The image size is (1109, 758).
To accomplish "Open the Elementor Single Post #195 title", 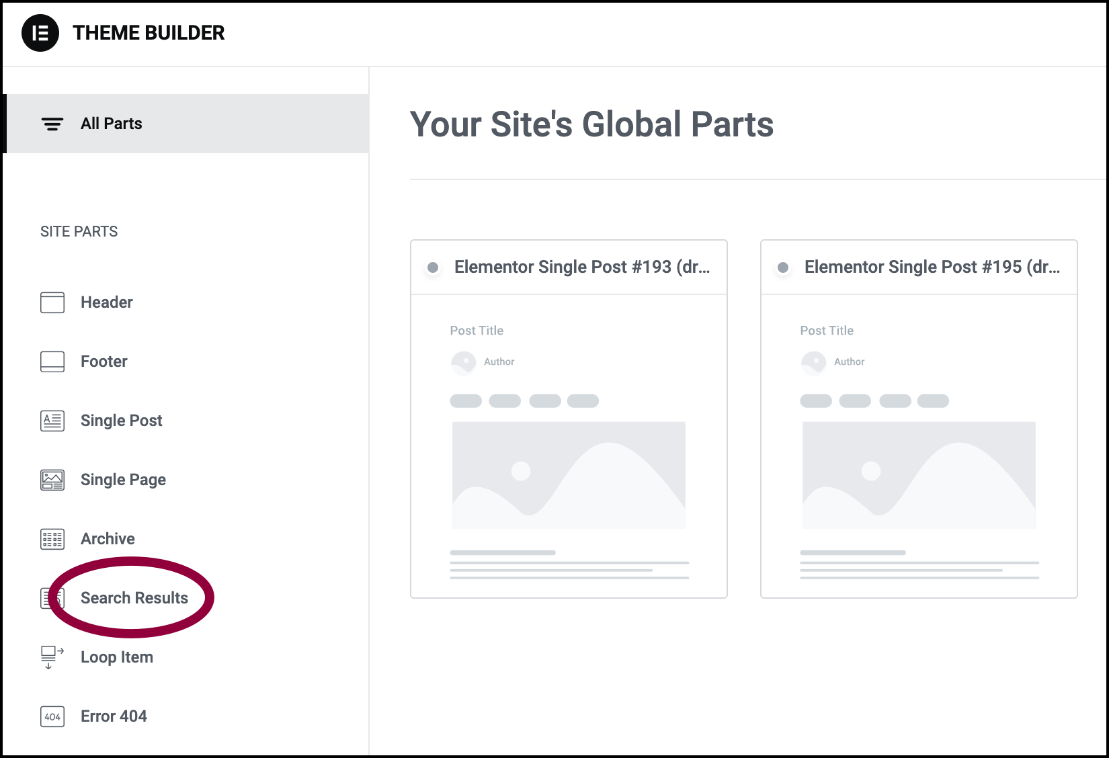I will [932, 267].
